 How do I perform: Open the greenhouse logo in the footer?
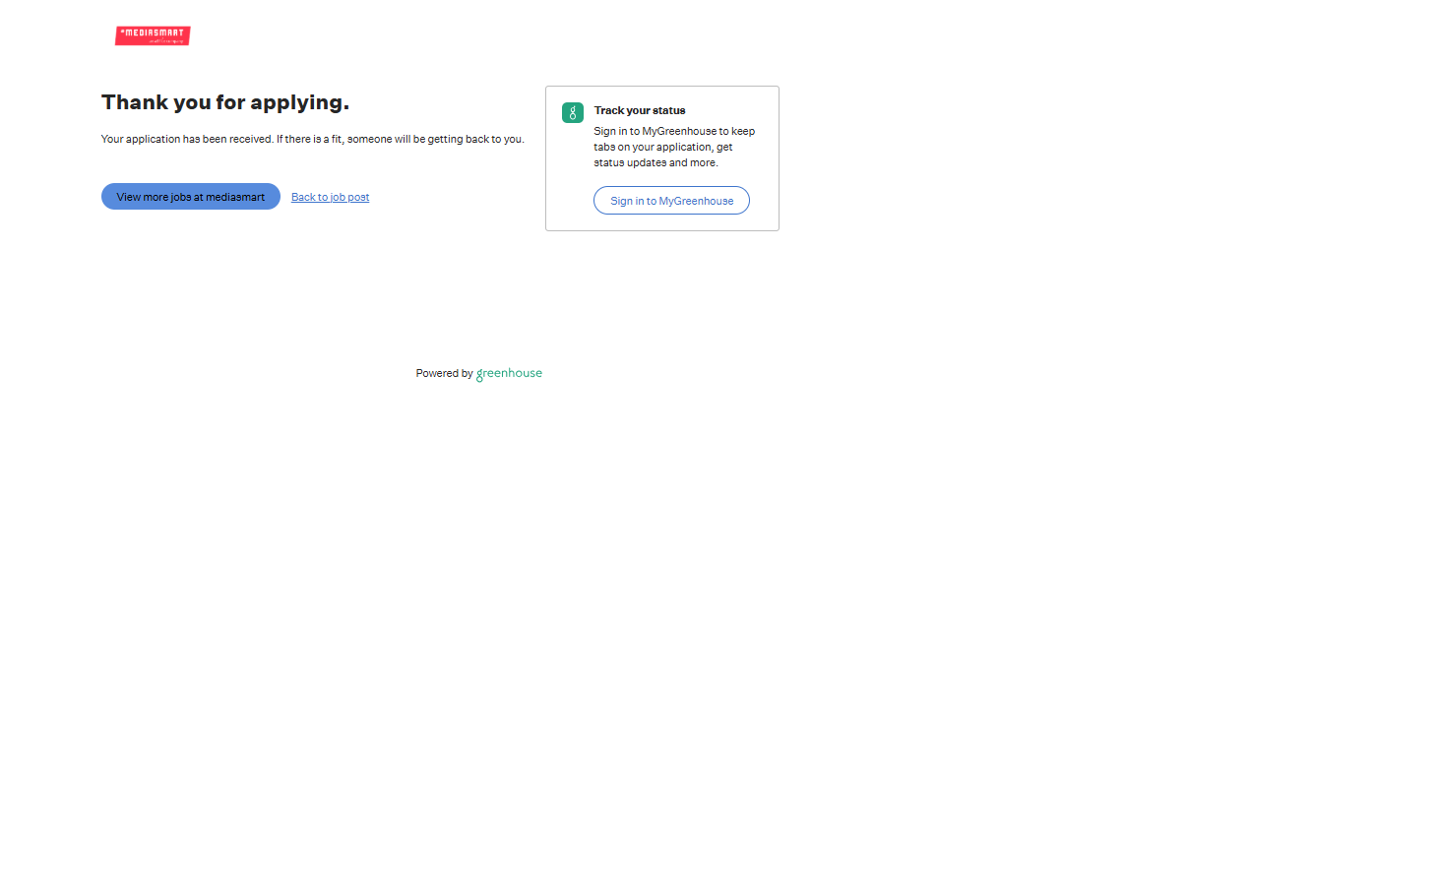pos(509,374)
